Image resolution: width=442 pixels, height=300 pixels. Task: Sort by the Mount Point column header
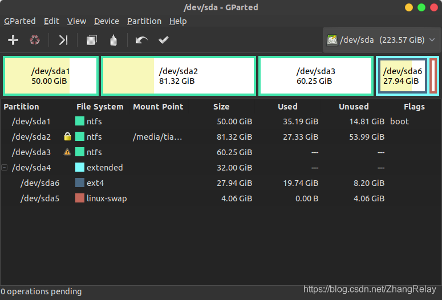[159, 107]
